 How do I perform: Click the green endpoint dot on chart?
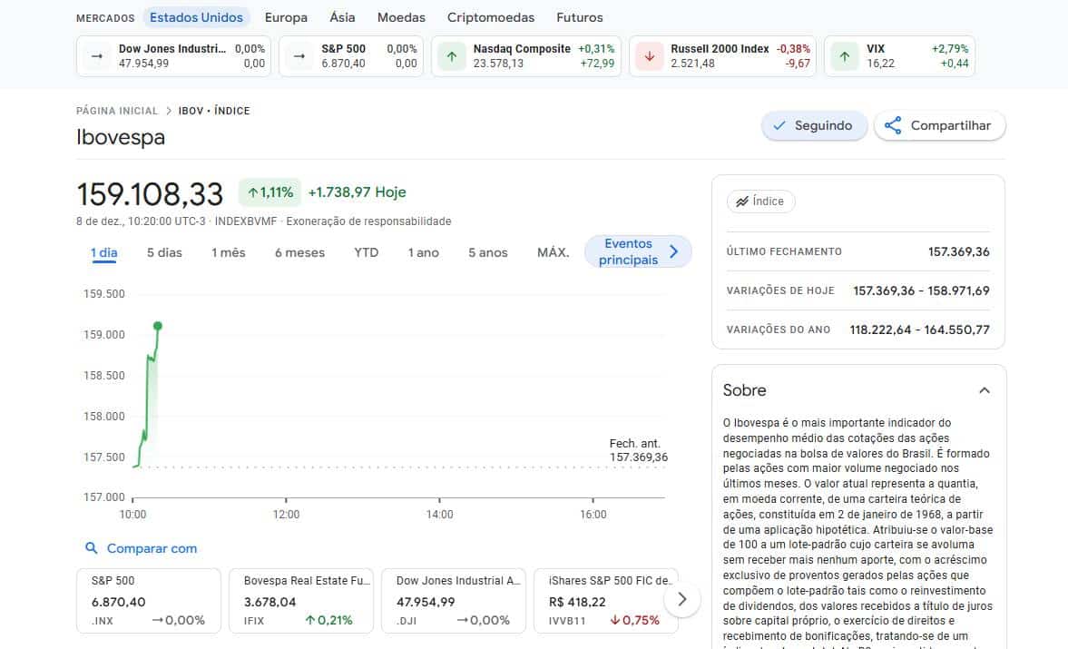pyautogui.click(x=158, y=326)
